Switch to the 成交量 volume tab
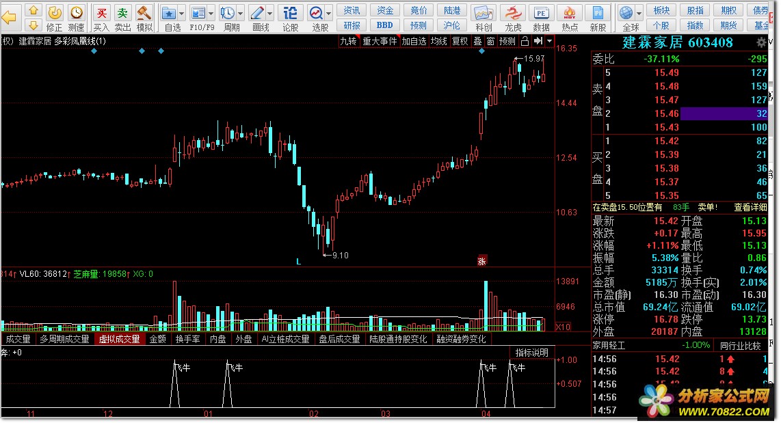The height and width of the screenshot is (423, 781). [x=18, y=340]
